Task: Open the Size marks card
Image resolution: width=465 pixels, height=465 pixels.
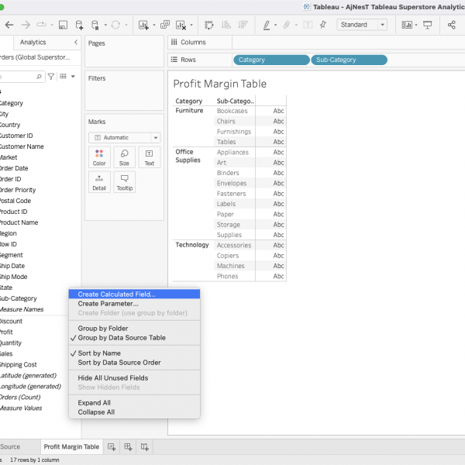Action: [x=124, y=157]
